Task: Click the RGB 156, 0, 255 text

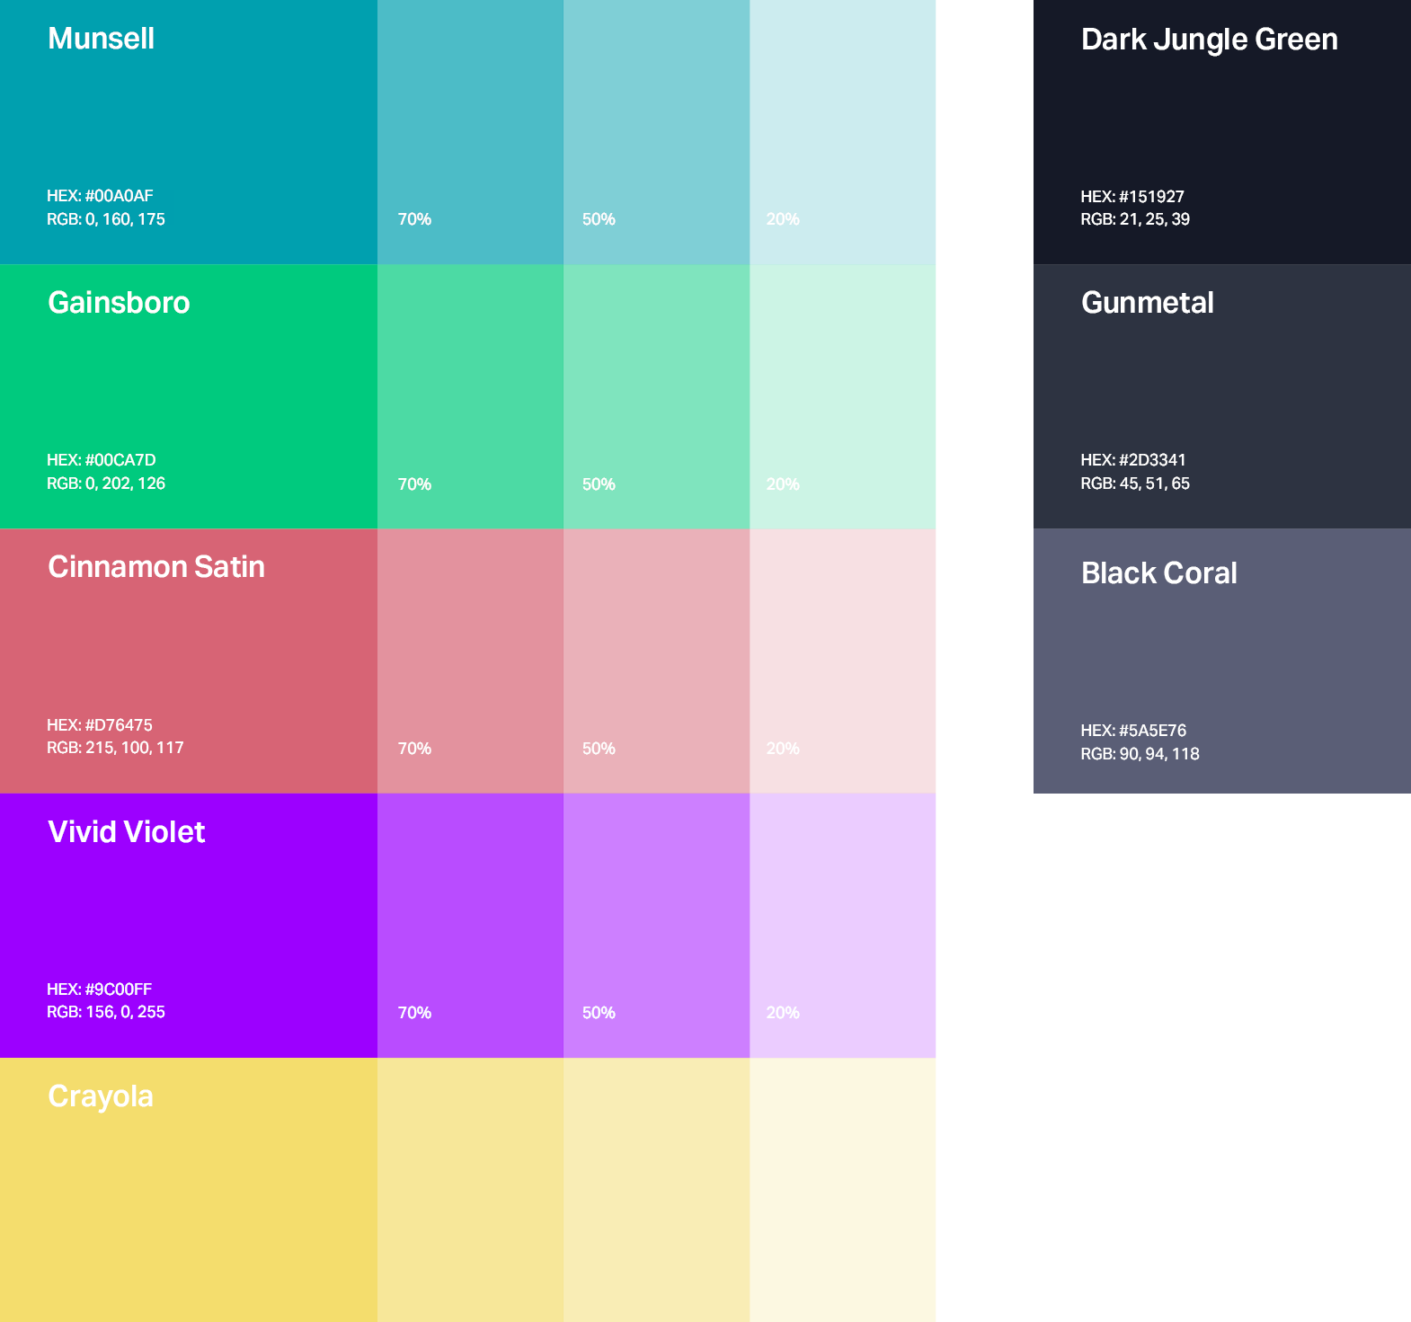Action: 106,1012
